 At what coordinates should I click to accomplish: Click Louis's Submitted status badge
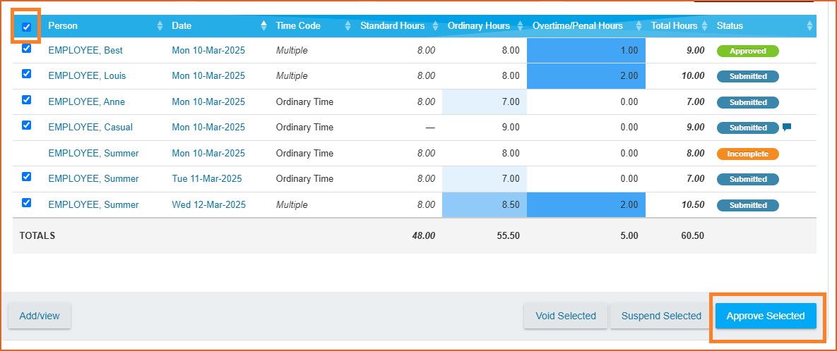[x=747, y=76]
